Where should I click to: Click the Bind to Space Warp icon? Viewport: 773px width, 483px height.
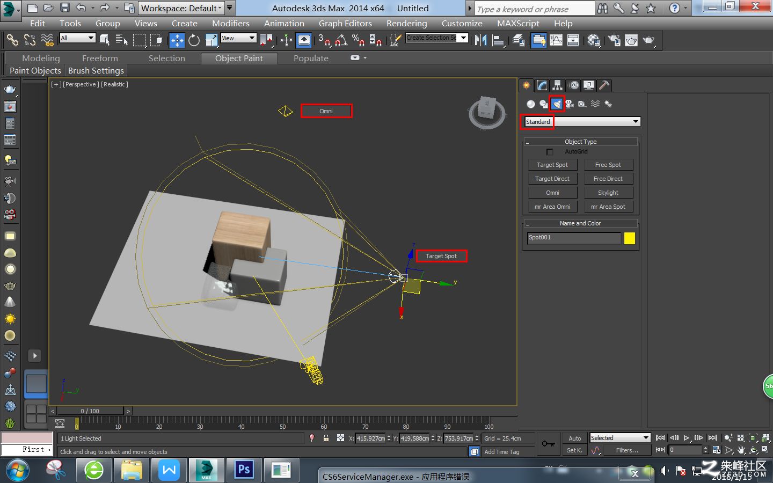click(x=47, y=40)
